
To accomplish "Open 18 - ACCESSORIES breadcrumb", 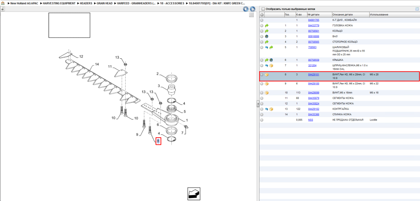I will pyautogui.click(x=172, y=3).
